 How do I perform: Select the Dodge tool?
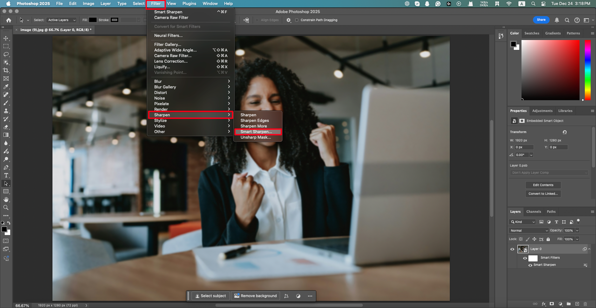[x=6, y=159]
